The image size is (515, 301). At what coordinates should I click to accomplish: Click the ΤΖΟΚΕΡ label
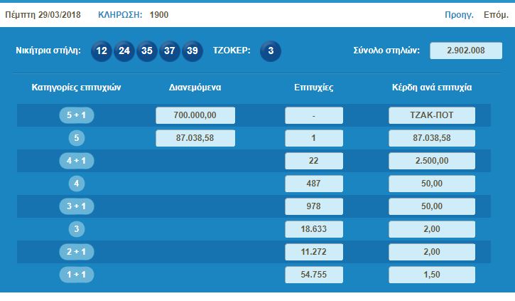click(232, 51)
